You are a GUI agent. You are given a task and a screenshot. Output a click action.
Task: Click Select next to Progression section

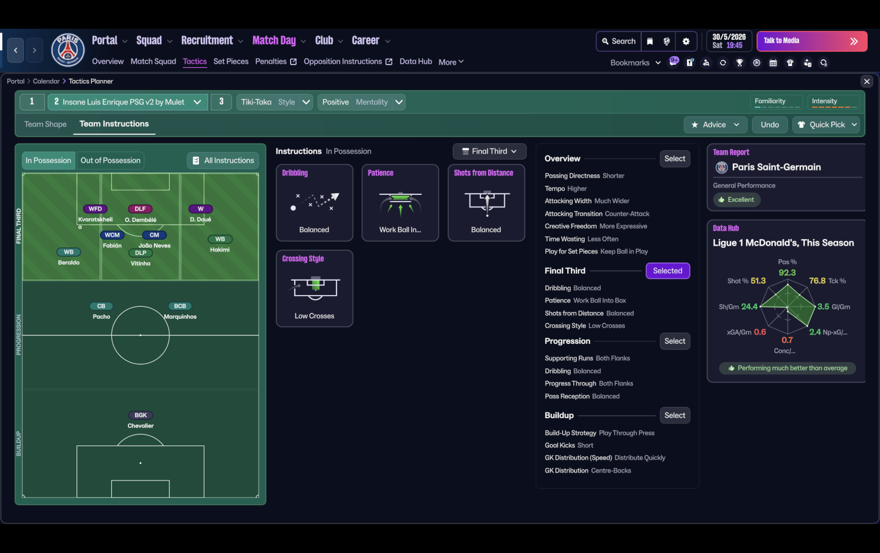[674, 341]
